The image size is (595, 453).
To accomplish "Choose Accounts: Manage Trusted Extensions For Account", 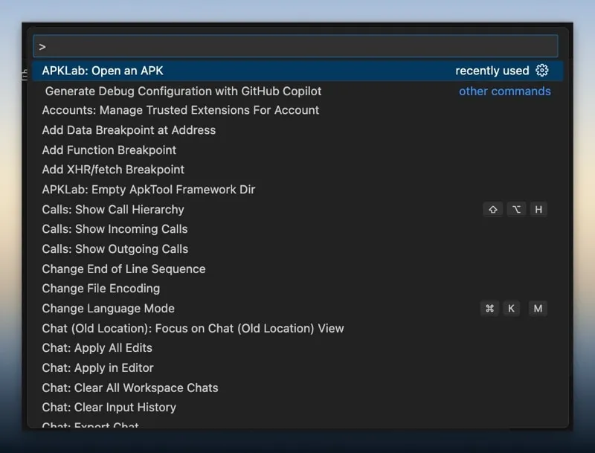I will click(181, 110).
